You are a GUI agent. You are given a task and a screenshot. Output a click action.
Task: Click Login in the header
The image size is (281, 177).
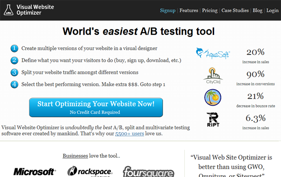click(273, 10)
